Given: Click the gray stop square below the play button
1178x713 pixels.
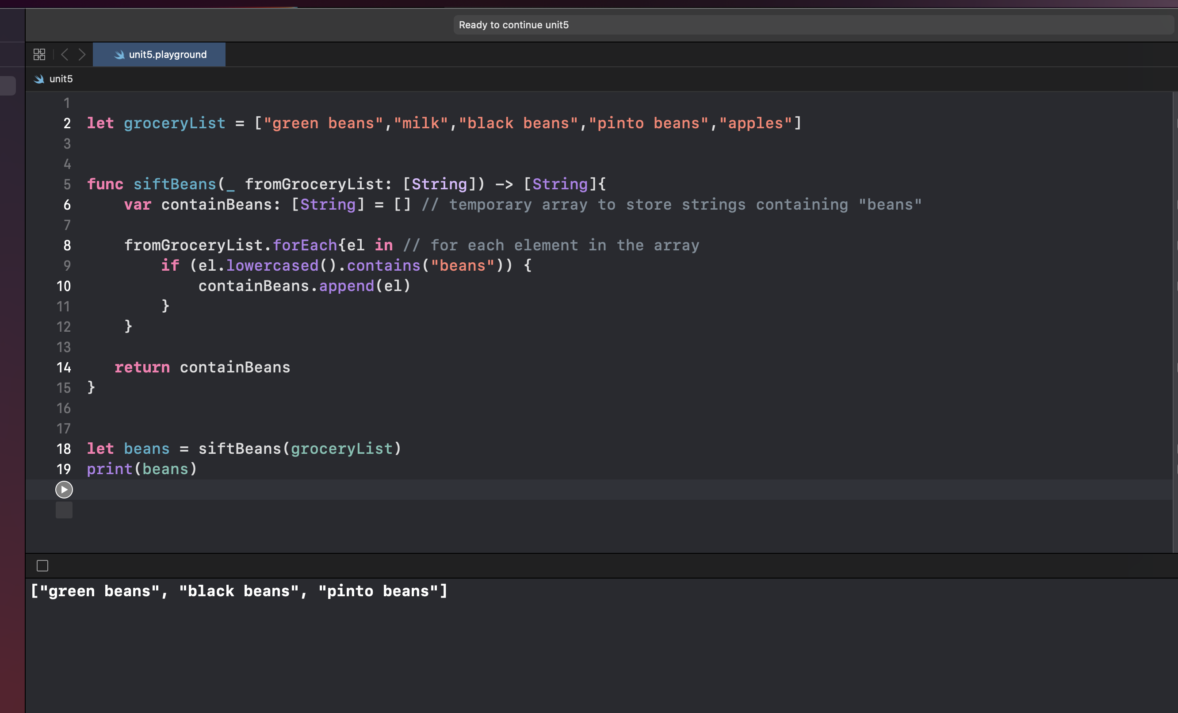Looking at the screenshot, I should point(64,510).
